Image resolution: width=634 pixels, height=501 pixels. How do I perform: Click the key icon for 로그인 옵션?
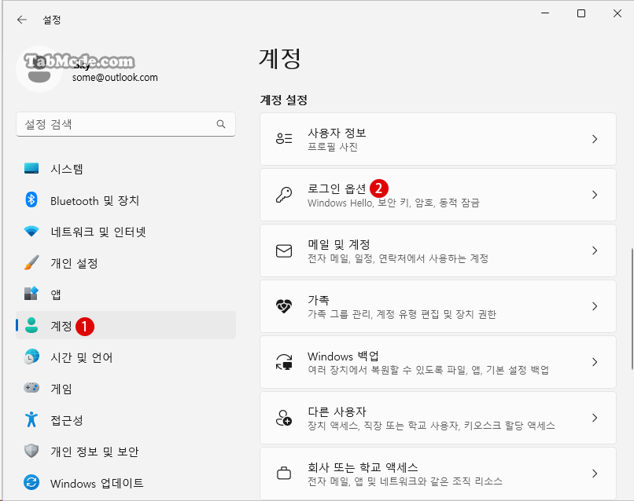284,195
